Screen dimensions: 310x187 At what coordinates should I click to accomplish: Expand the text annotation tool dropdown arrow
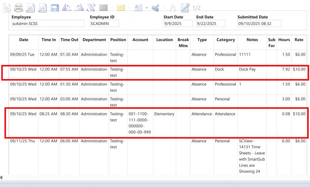point(147,8)
